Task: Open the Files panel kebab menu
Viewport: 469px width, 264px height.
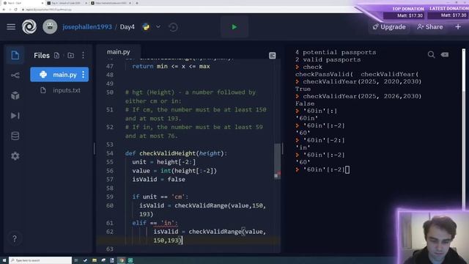Action: [83, 56]
